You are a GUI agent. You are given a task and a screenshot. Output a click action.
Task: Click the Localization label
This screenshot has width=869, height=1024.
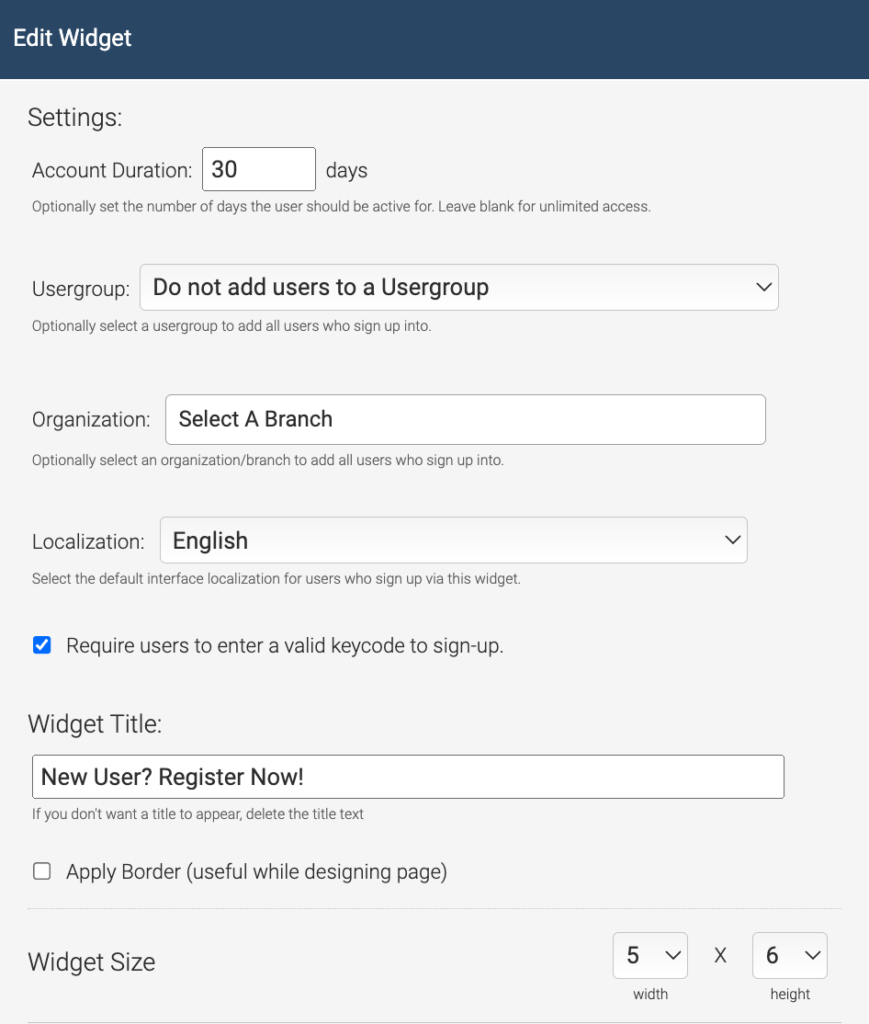[x=88, y=541]
